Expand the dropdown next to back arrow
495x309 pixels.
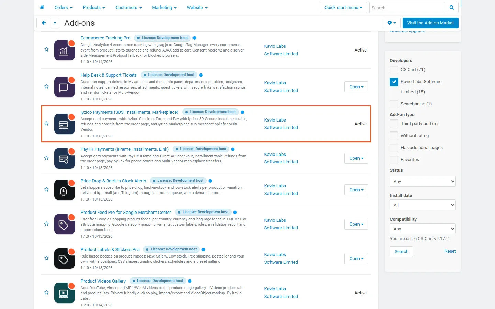(x=55, y=23)
